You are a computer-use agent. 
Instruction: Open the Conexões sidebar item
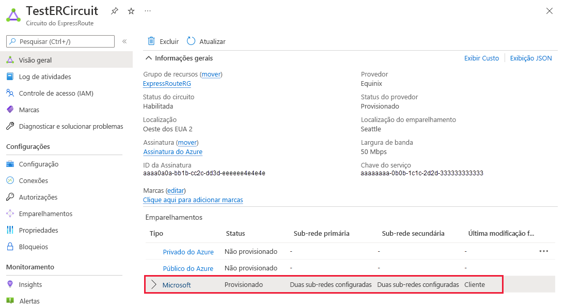(33, 180)
